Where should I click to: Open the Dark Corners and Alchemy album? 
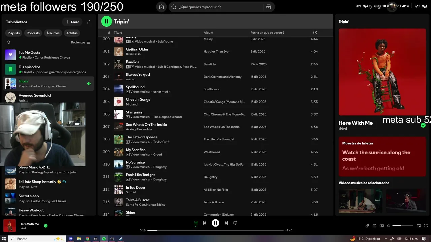pyautogui.click(x=223, y=77)
